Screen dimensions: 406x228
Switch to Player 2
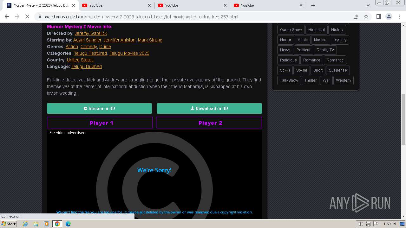click(x=209, y=123)
